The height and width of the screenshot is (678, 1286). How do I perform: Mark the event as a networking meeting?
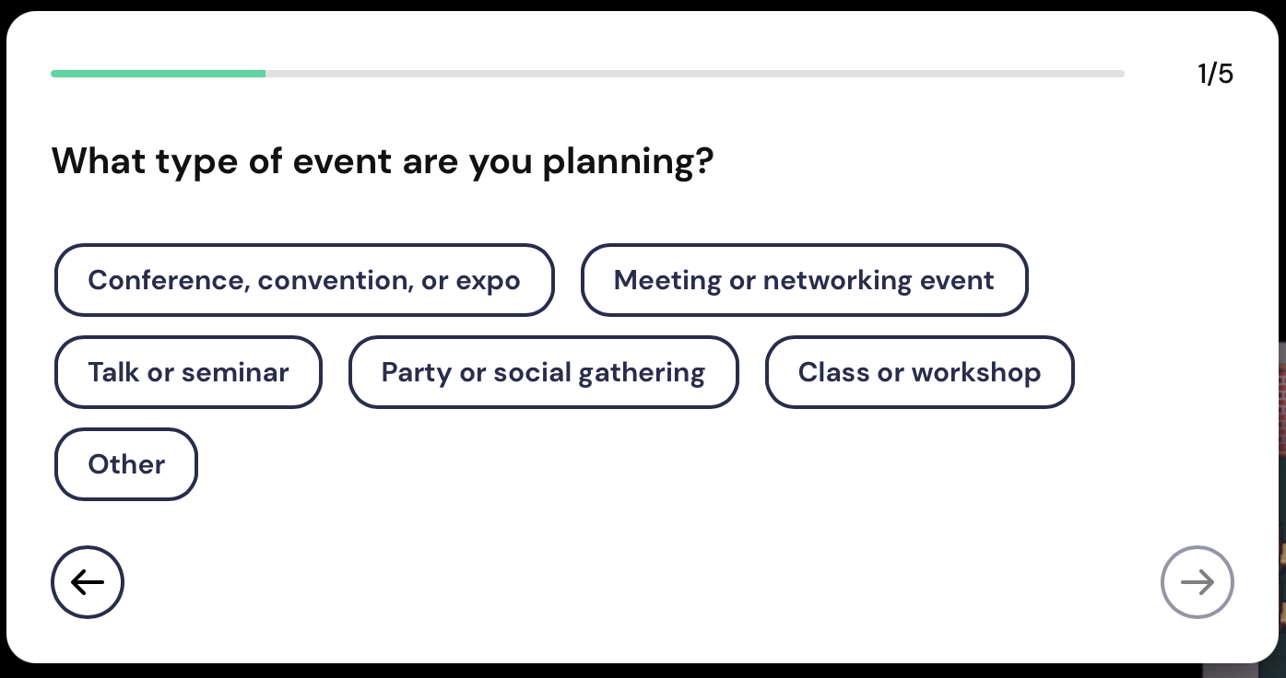(804, 280)
